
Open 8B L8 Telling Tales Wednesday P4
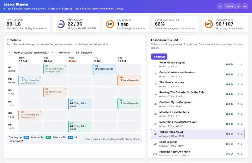(80, 104)
